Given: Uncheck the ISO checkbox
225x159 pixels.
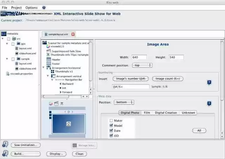Looking at the screenshot, I should (111, 135).
